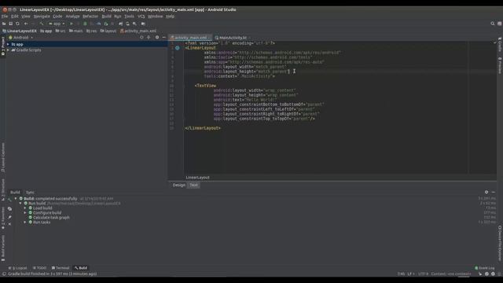Expand the Load build node

pos(25,208)
